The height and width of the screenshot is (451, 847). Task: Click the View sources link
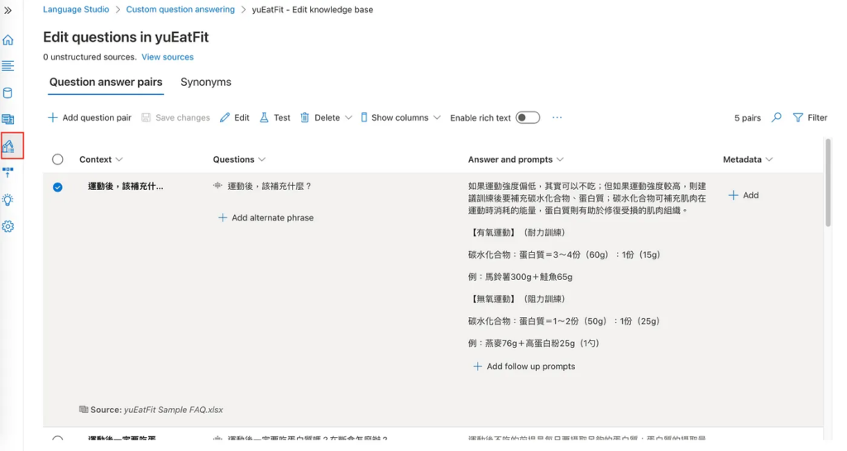click(x=167, y=57)
